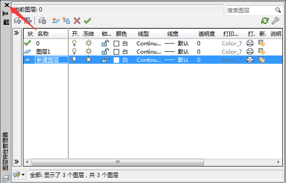Lock 新建图层 with padlock icon
The width and height of the screenshot is (286, 183).
point(105,60)
